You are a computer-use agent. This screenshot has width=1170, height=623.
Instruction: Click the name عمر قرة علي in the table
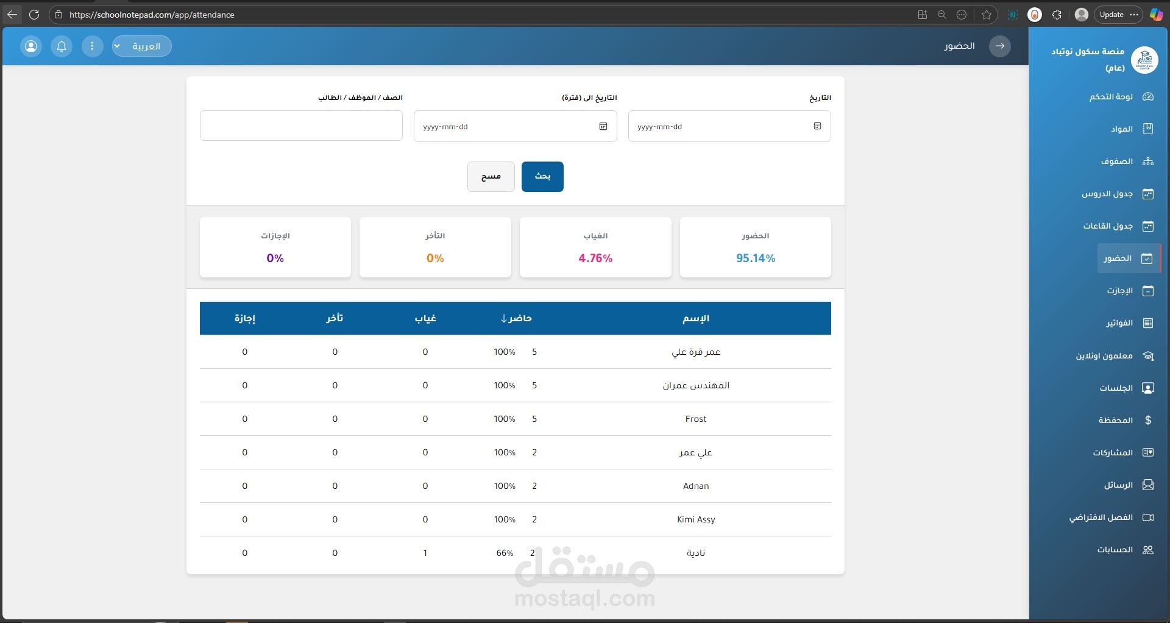coord(696,352)
